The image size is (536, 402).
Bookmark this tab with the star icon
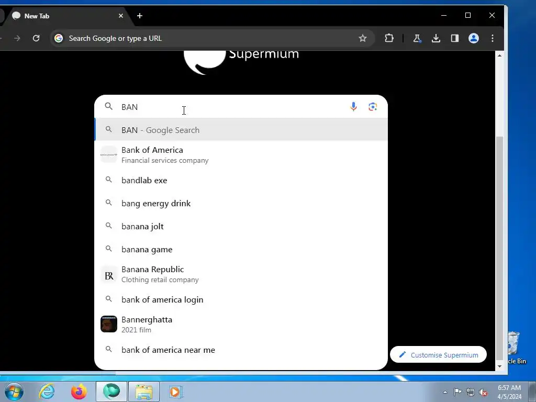tap(362, 38)
